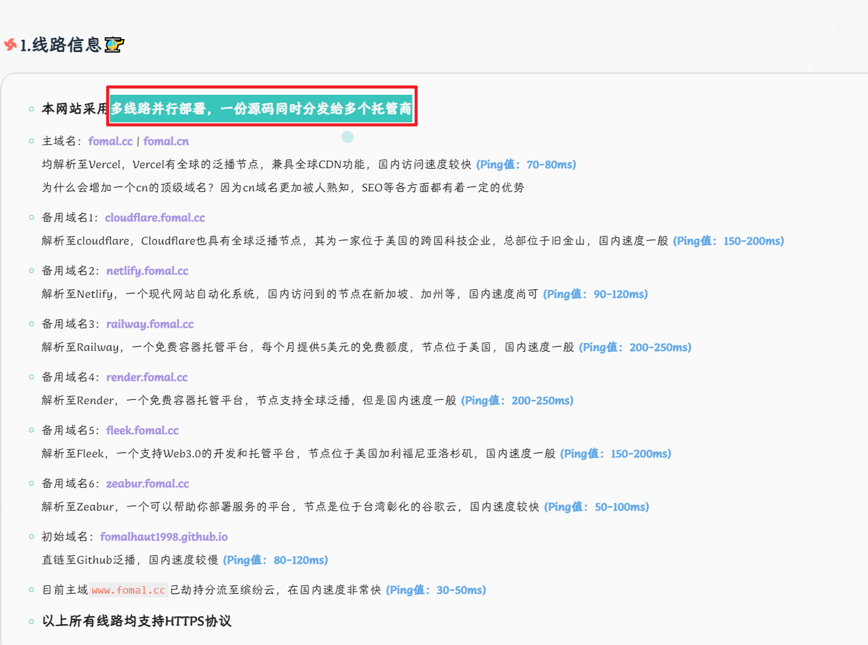This screenshot has height=645, width=868.
Task: Click Ping值 150-200ms on the cloudflare line
Action: coord(728,241)
